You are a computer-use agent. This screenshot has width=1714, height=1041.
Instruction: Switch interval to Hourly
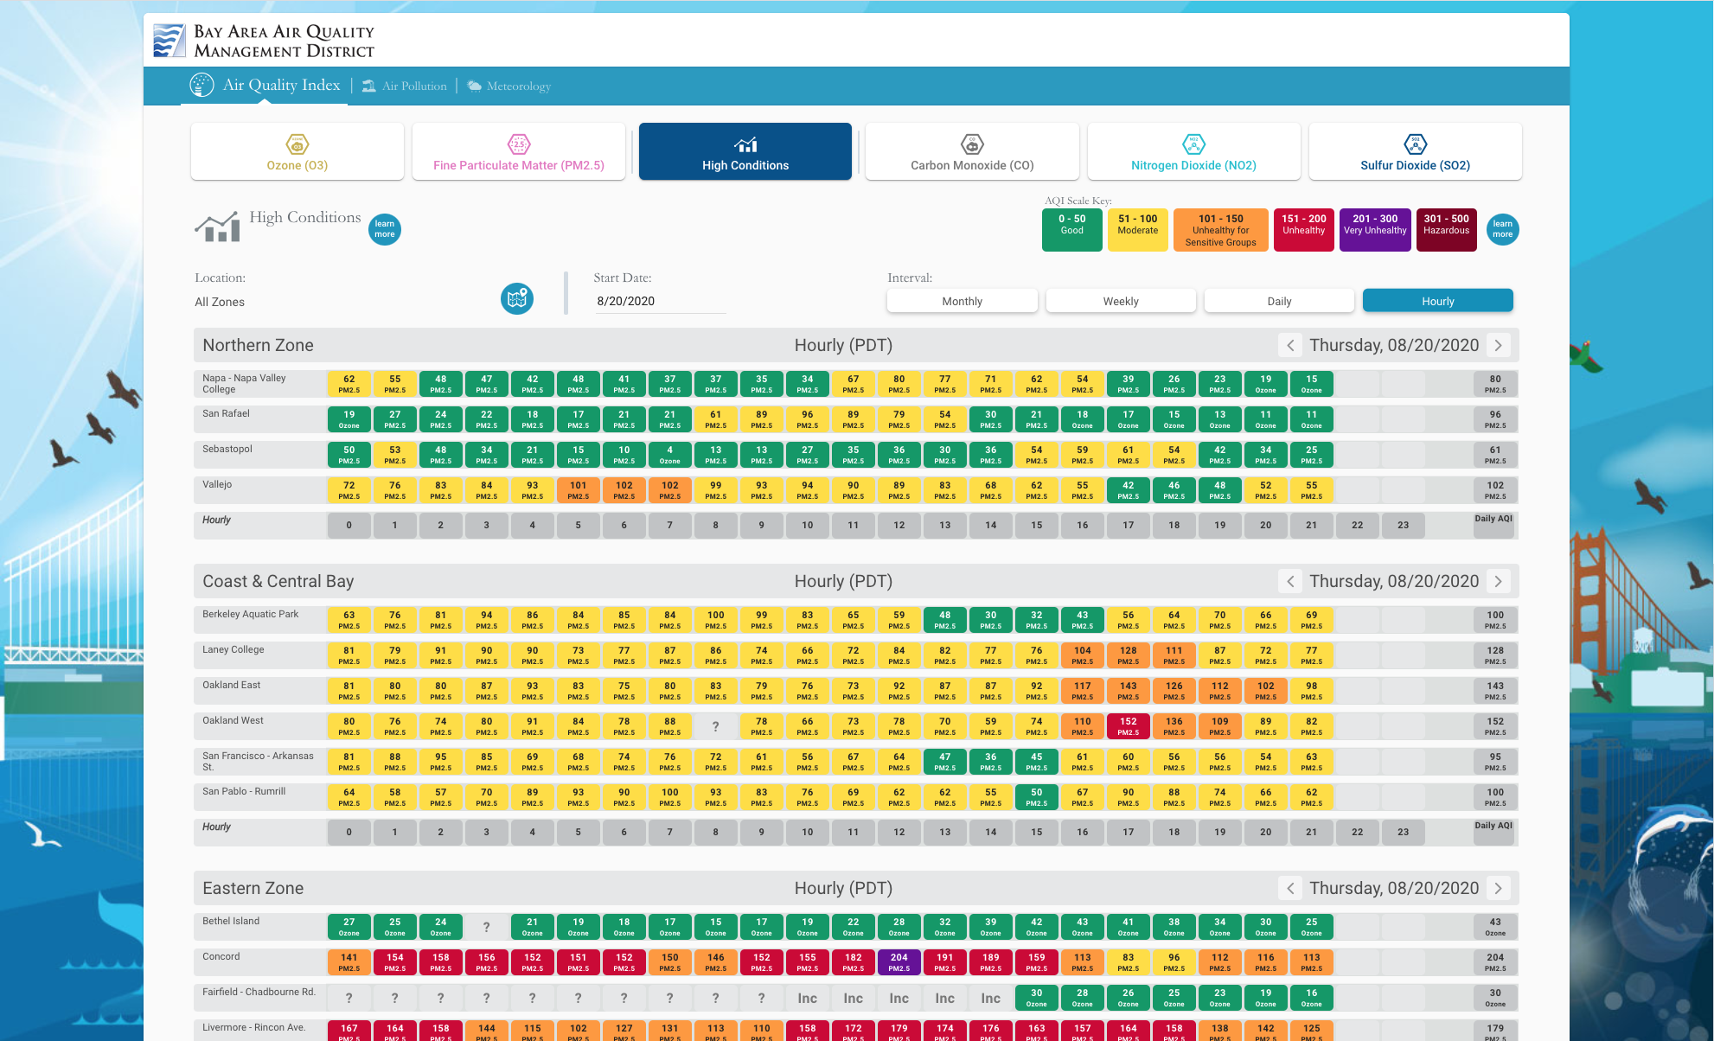(x=1437, y=301)
